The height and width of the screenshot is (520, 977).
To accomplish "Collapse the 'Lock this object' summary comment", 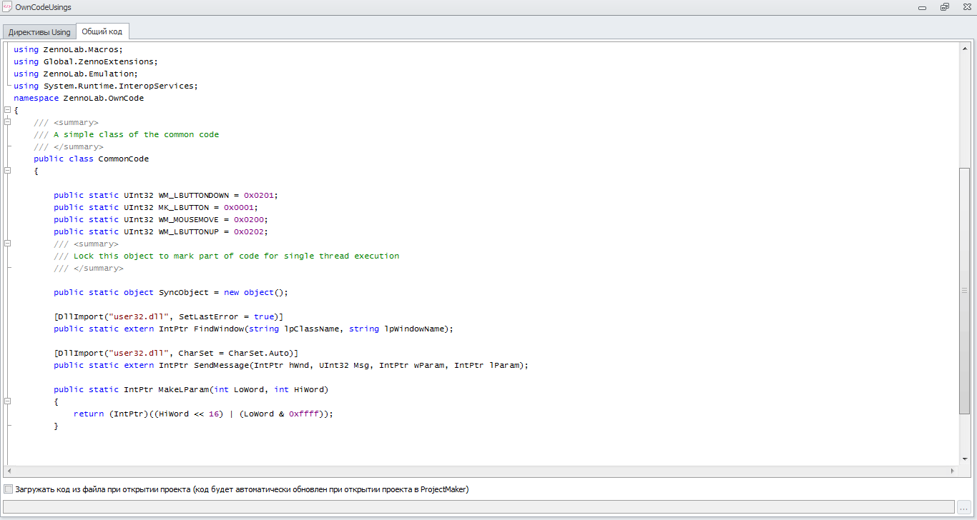I will (x=7, y=244).
